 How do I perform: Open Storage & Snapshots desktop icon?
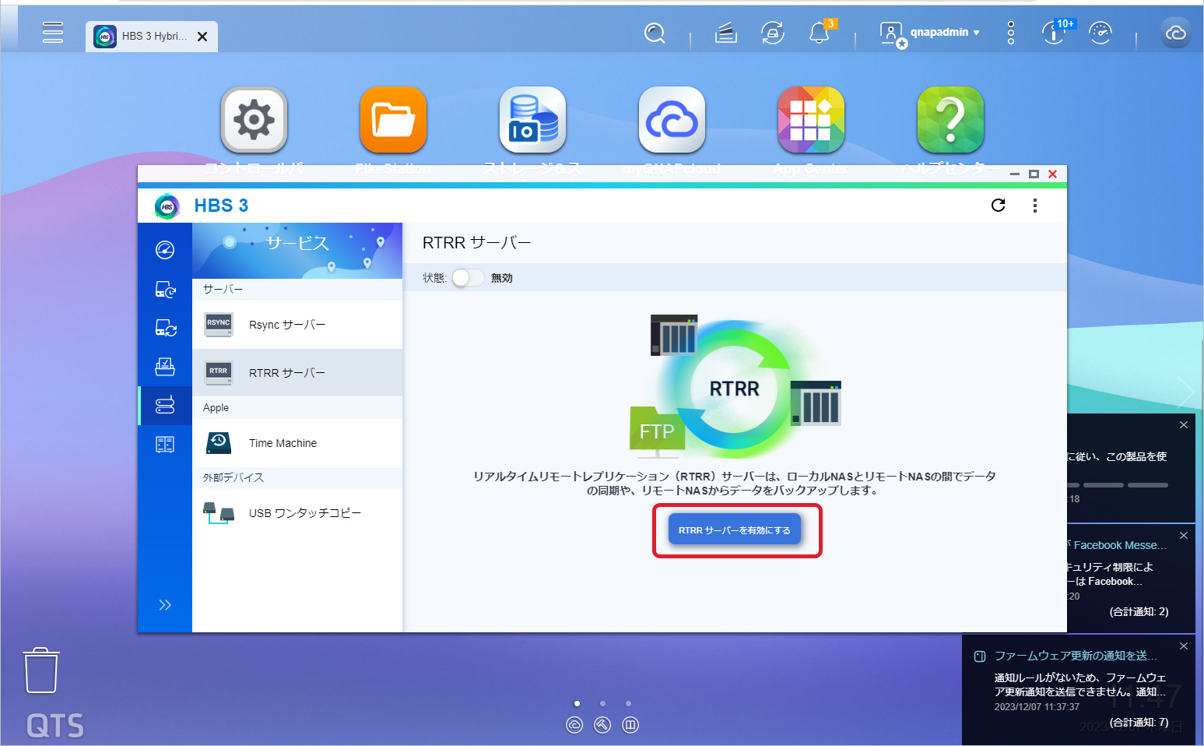coord(533,120)
